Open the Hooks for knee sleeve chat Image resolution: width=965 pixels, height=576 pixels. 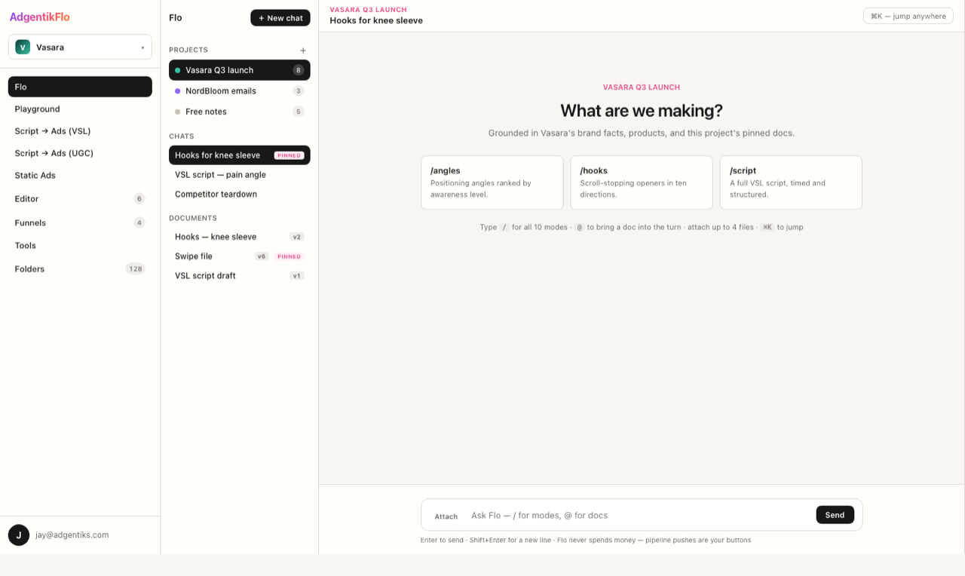(x=240, y=155)
